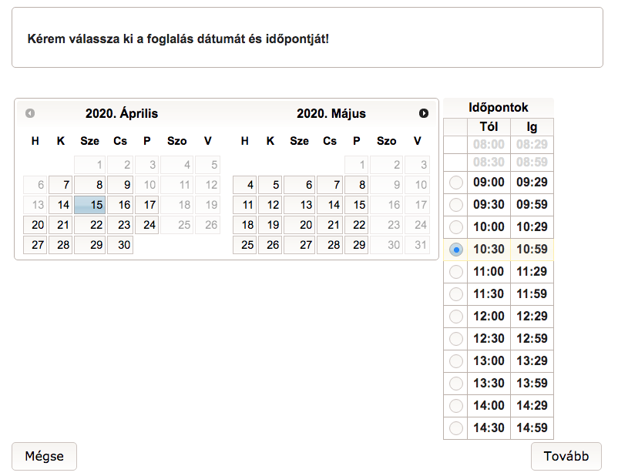Click the Mégse cancel button
This screenshot has height=476, width=618.
44,456
